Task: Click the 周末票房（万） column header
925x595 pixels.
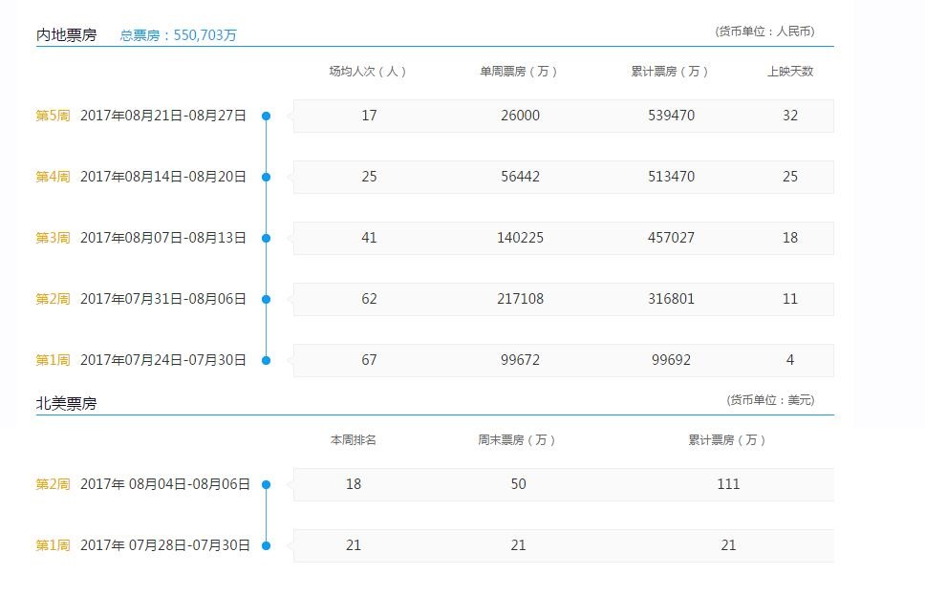Action: click(x=517, y=440)
